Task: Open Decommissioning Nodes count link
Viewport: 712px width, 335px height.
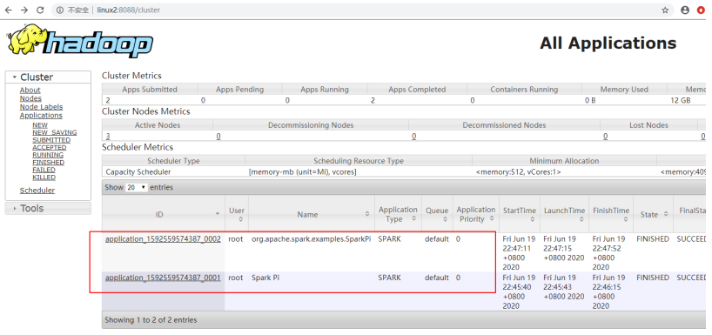Action: (218, 136)
